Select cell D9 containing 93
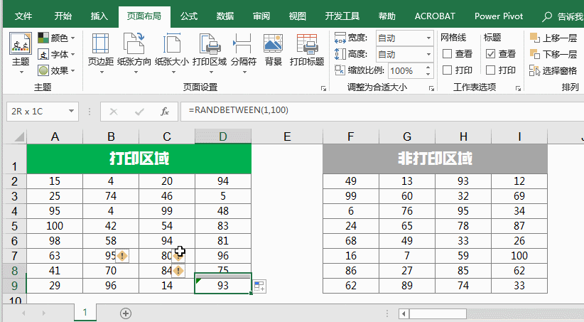The image size is (584, 322). 222,286
